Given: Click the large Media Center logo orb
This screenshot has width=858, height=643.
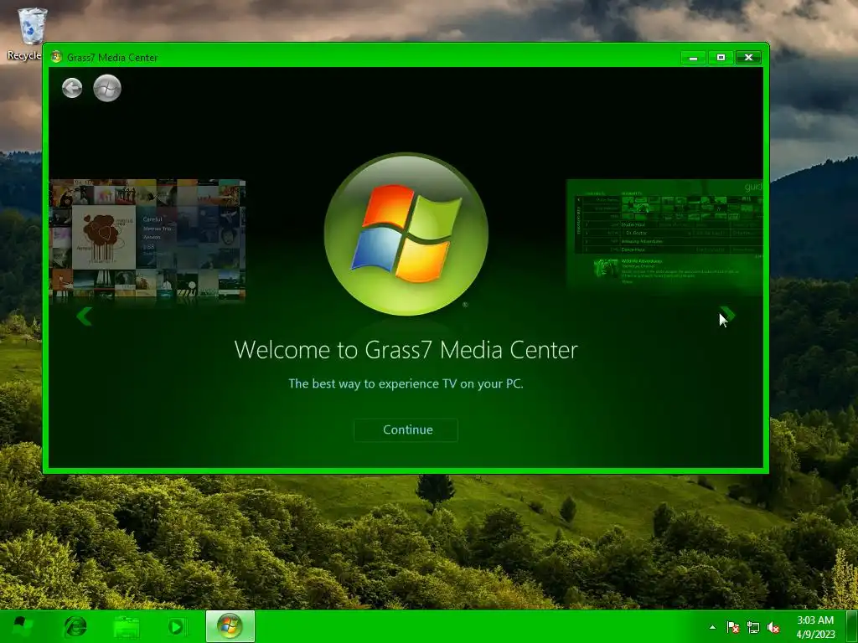Looking at the screenshot, I should click(406, 234).
